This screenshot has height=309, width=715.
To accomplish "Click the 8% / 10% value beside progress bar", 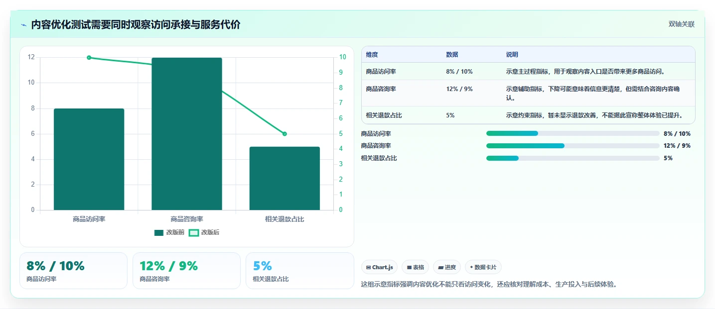I will pyautogui.click(x=677, y=133).
